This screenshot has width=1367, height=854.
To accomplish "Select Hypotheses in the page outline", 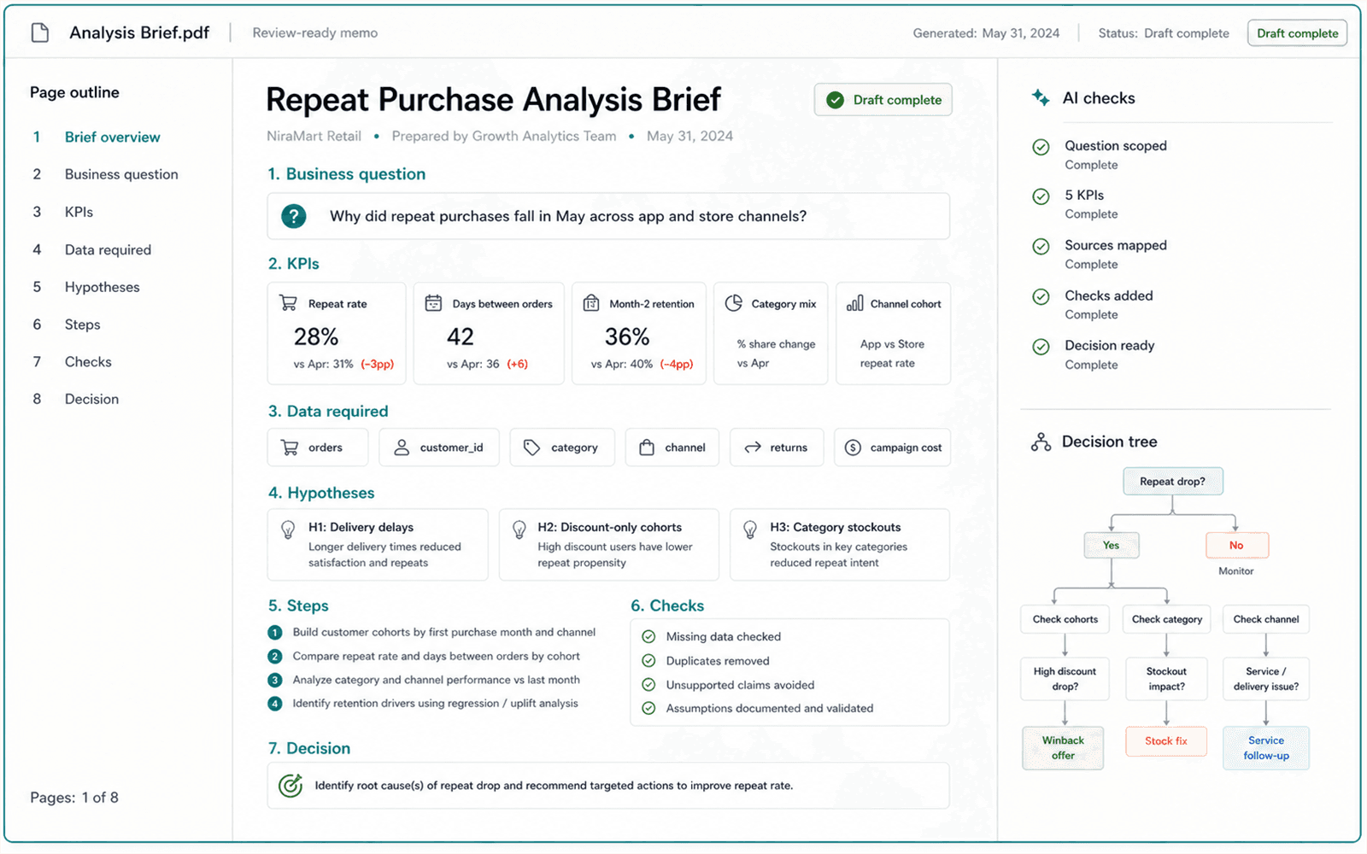I will [x=102, y=287].
